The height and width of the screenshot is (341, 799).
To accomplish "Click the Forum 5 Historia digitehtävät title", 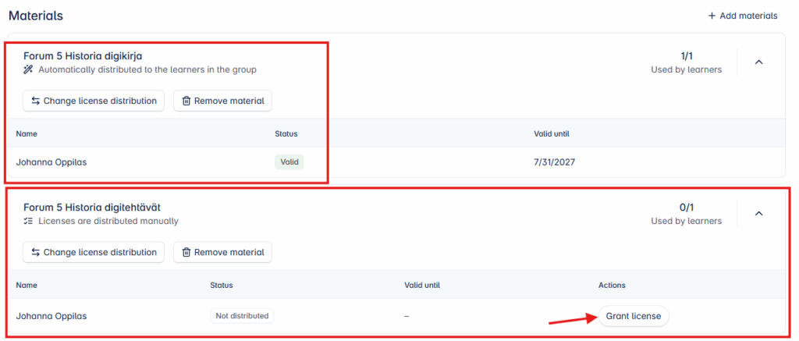I will tap(92, 208).
